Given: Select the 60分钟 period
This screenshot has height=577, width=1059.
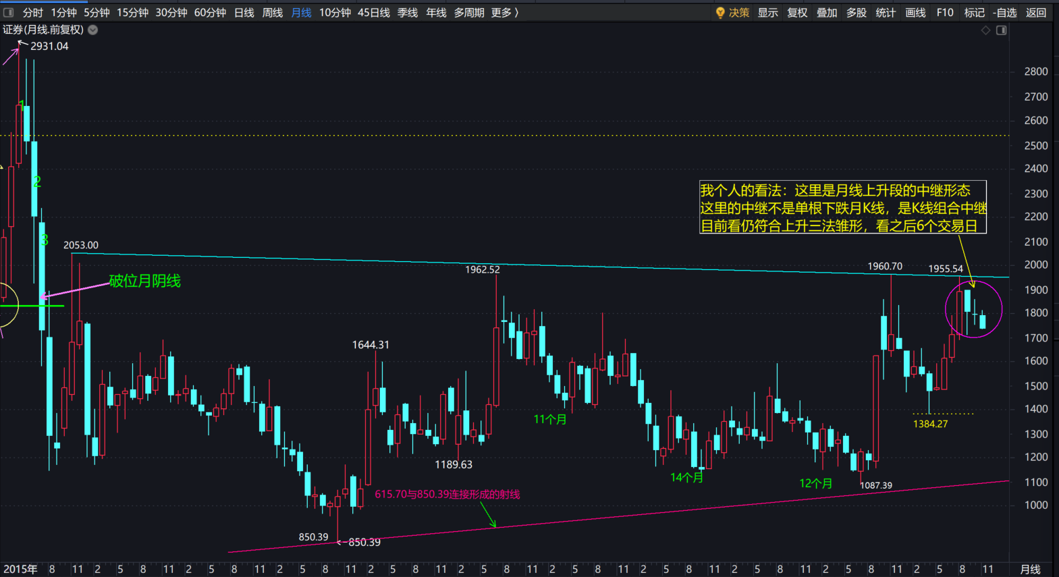Looking at the screenshot, I should click(x=210, y=12).
